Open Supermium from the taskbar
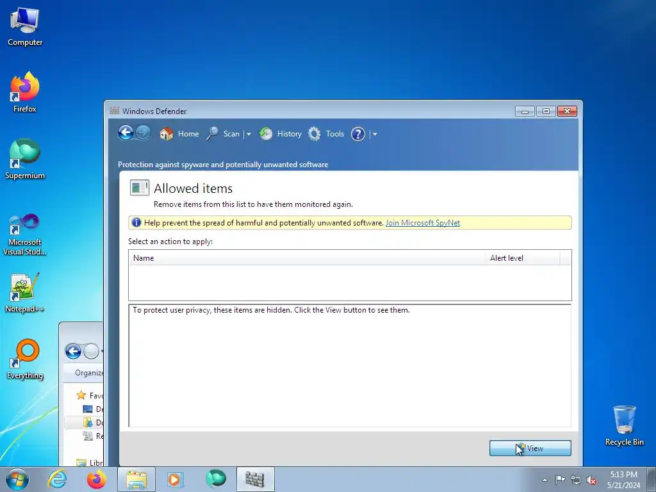Viewport: 656px width, 492px height. (x=216, y=479)
